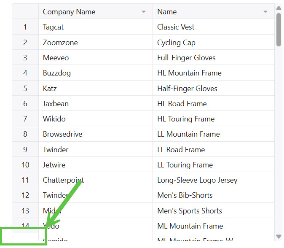This screenshot has width=284, height=248.
Task: Select row number 5 header
Action: 25,89
